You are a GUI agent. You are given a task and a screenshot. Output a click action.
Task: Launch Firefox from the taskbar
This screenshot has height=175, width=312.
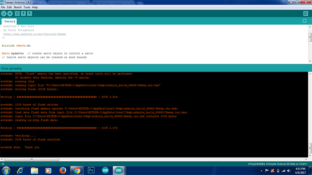pos(63,171)
